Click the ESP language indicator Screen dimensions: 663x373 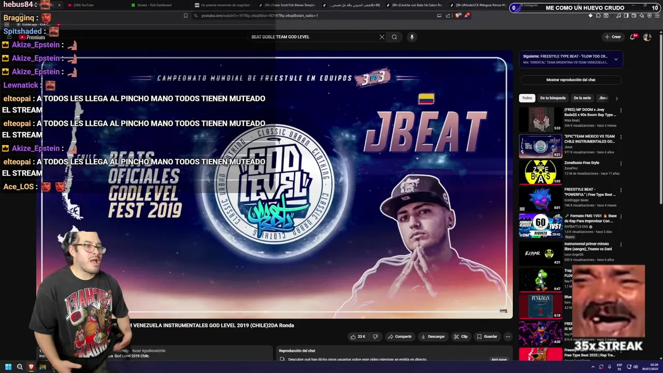[x=619, y=367]
